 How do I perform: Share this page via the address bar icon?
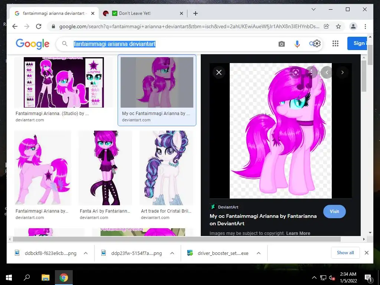(x=327, y=26)
